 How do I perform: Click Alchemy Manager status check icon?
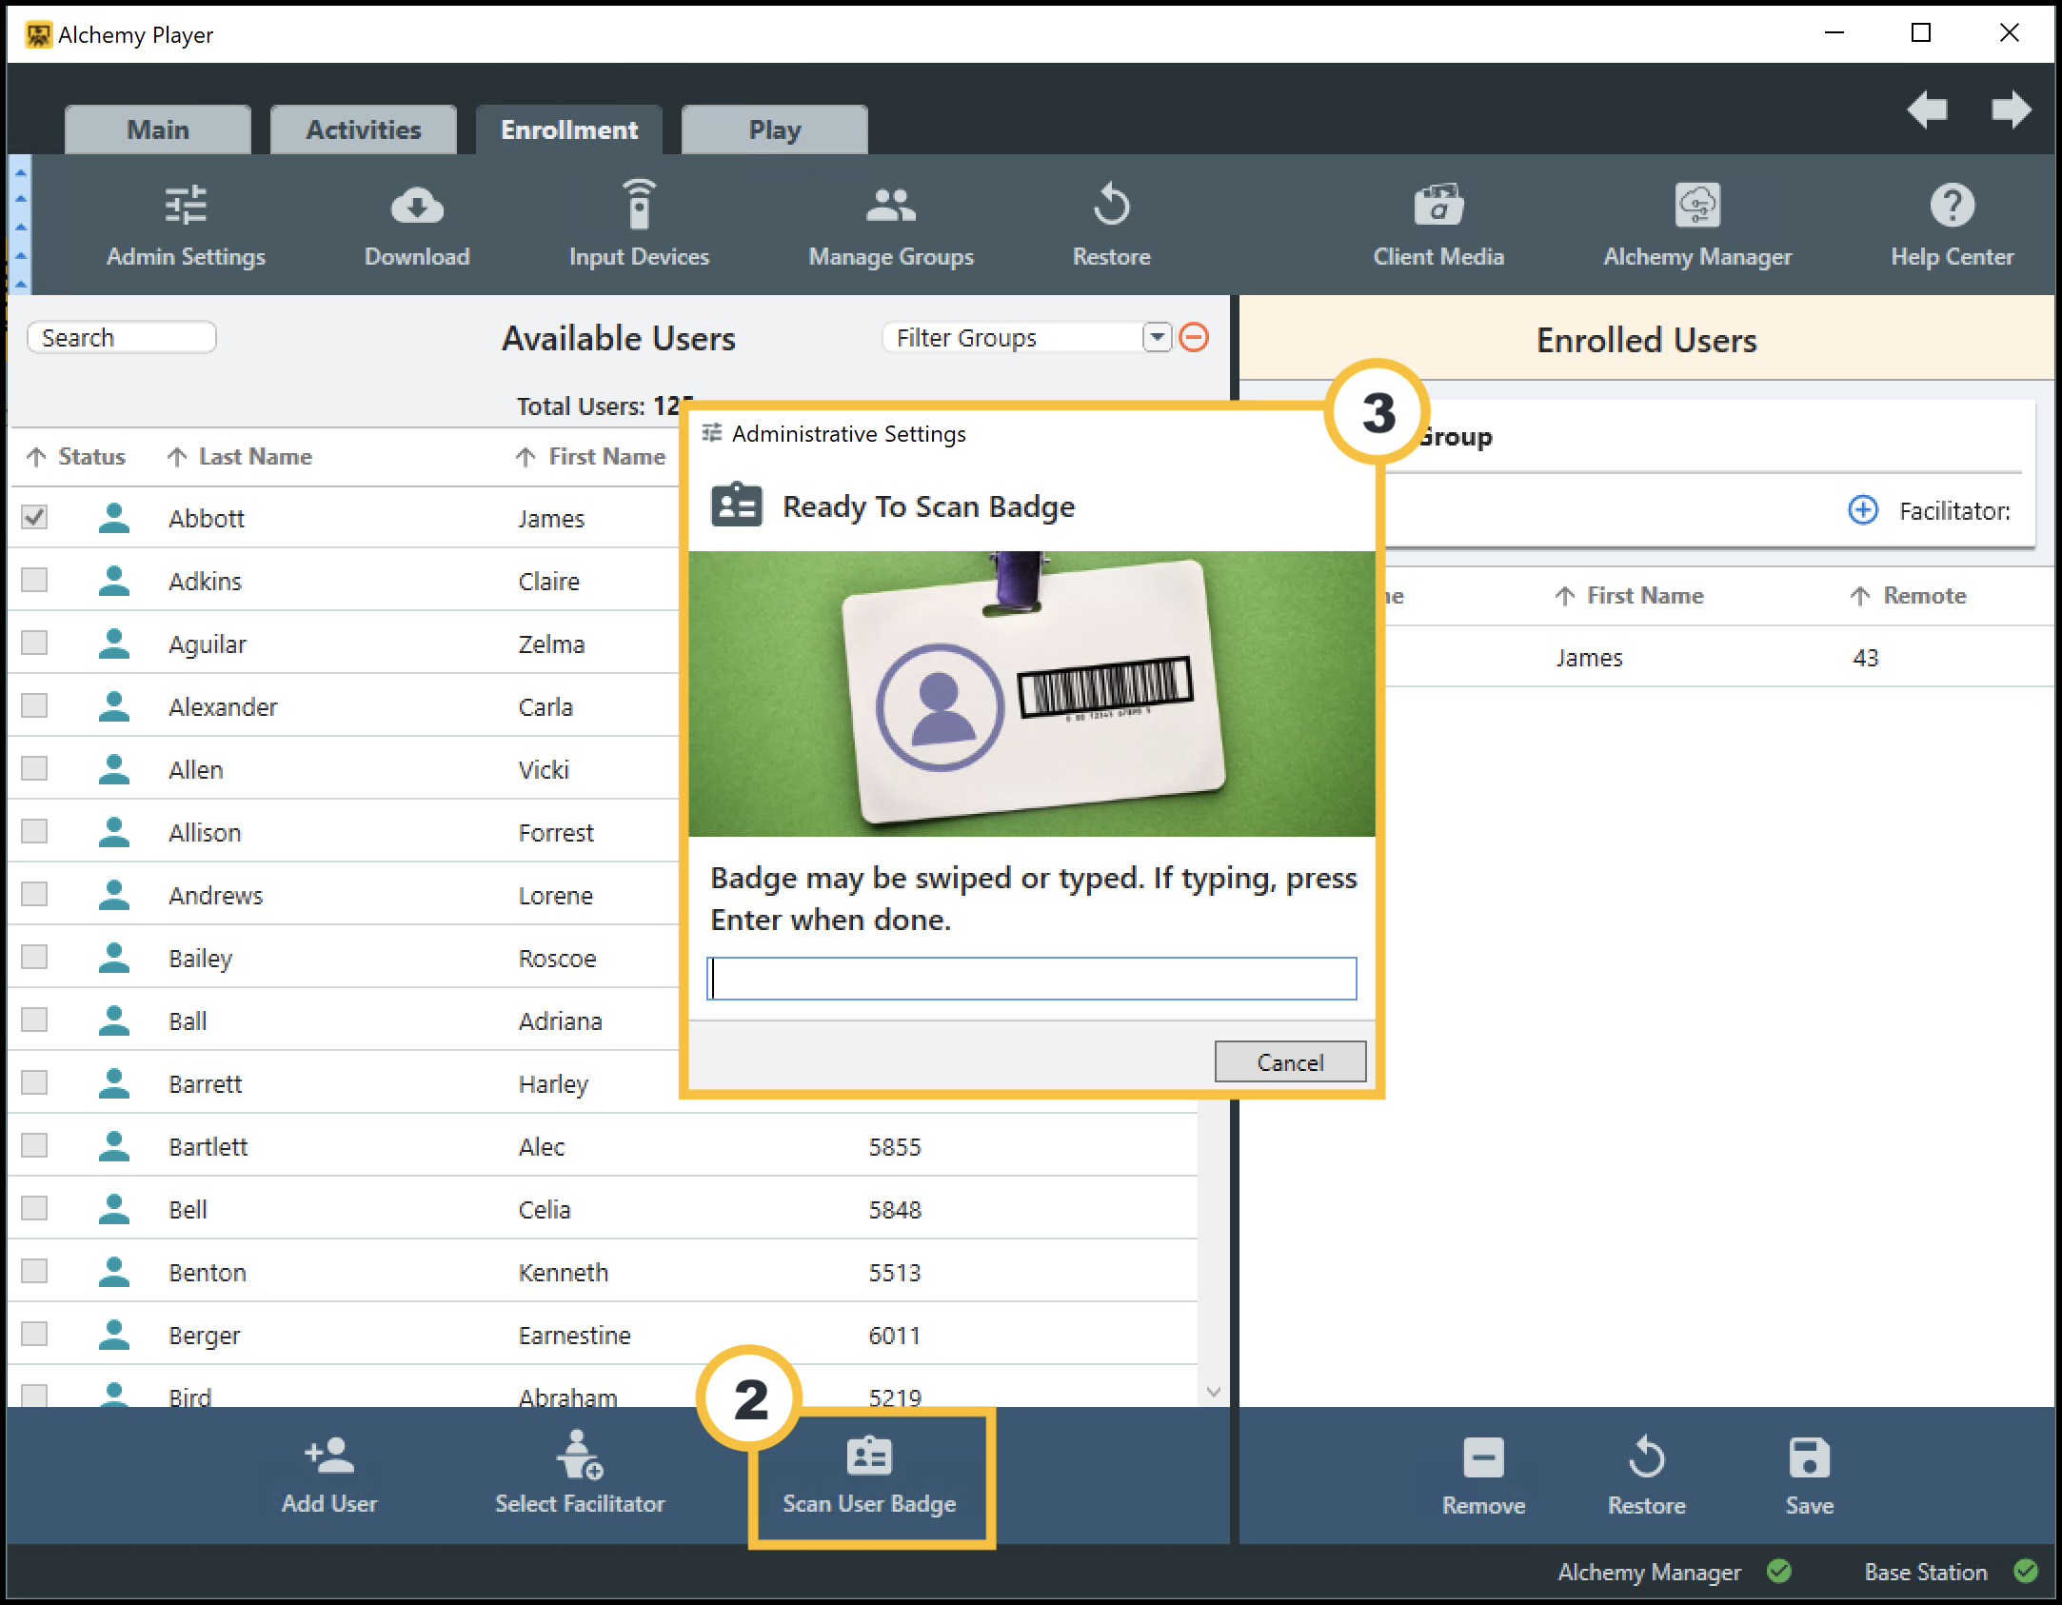(x=1778, y=1571)
